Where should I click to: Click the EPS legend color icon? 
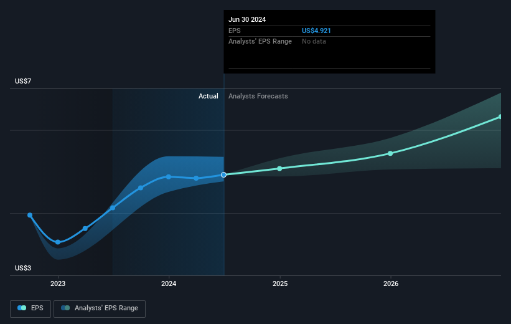pyautogui.click(x=22, y=308)
